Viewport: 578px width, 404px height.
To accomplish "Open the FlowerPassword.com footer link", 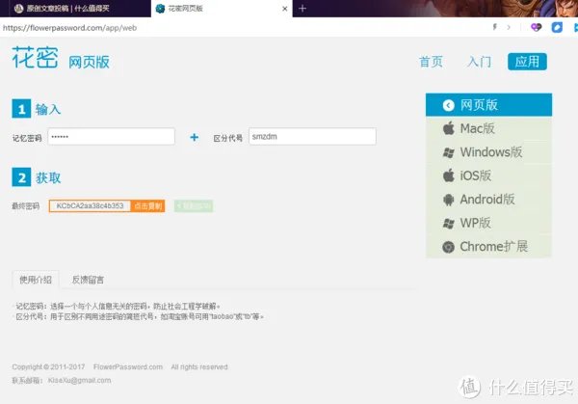I will click(128, 366).
